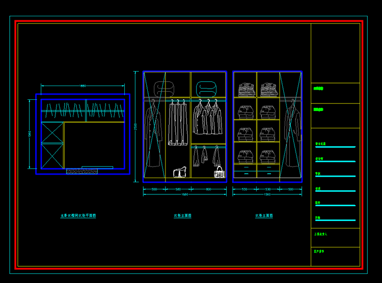Click the 1560 total dimension under the right elevation
Image resolution: width=382 pixels, height=283 pixels.
point(267,194)
